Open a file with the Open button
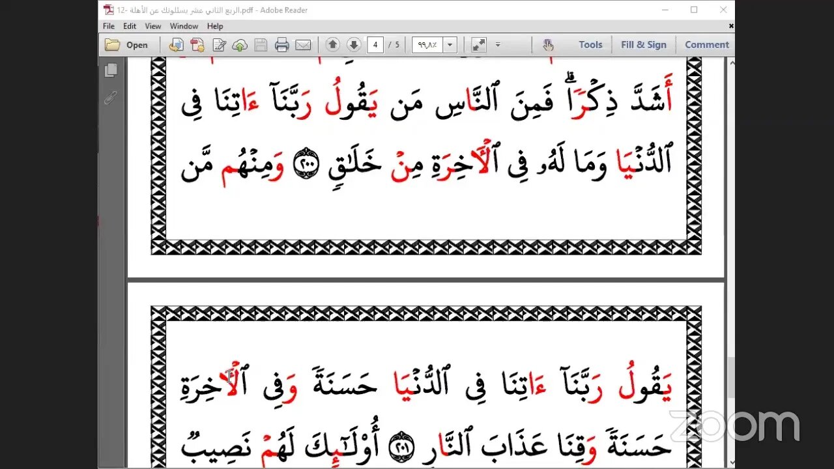This screenshot has height=469, width=834. click(x=127, y=45)
